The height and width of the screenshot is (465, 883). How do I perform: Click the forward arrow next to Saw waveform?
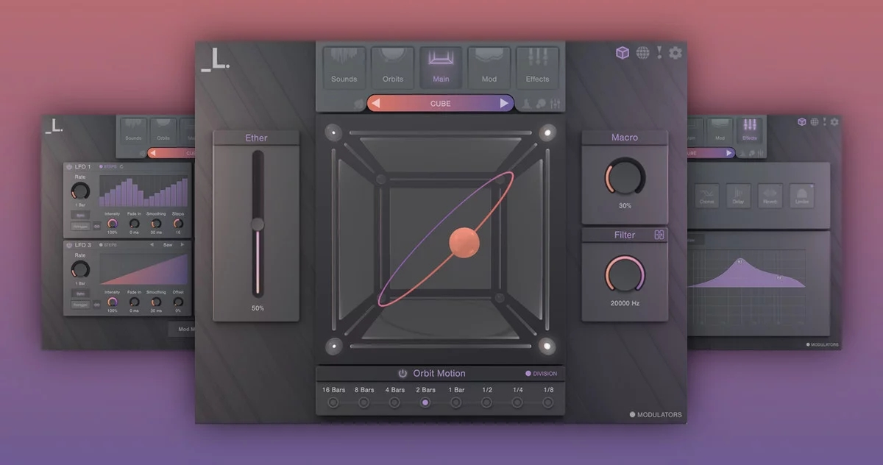coord(182,244)
